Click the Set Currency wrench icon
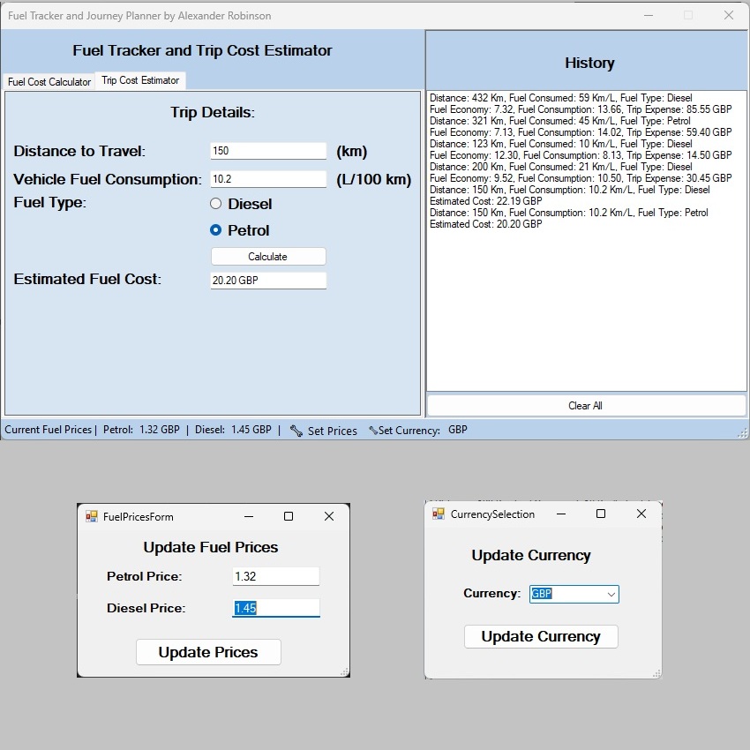 pos(373,431)
